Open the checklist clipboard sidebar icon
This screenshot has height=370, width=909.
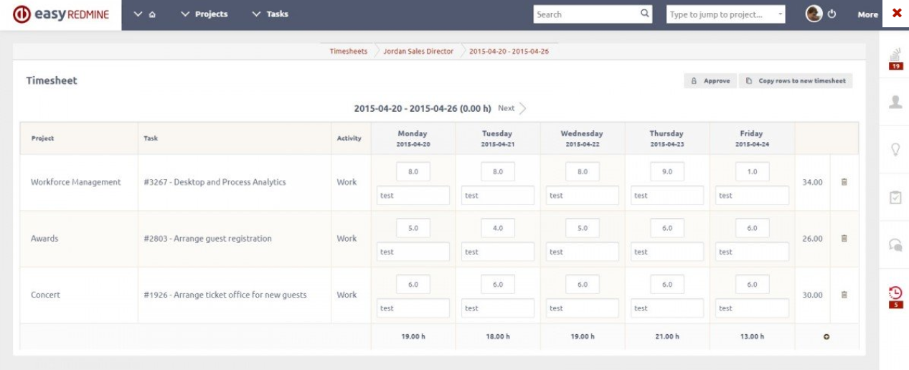click(895, 196)
